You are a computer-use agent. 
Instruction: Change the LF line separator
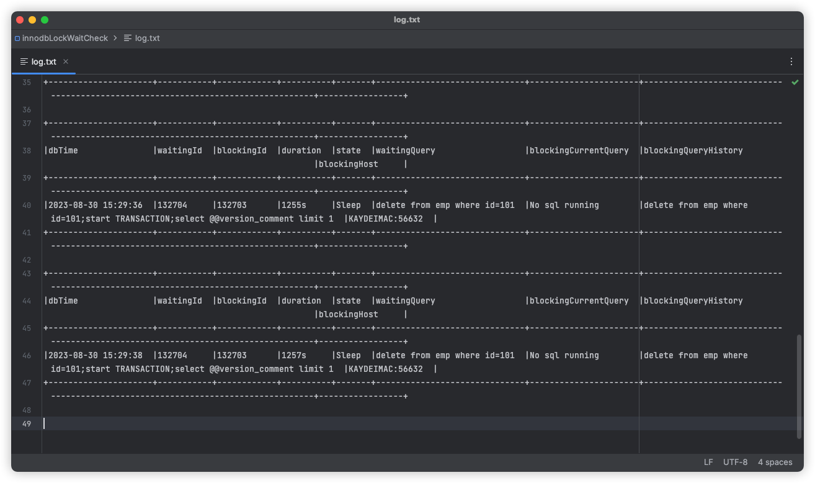coord(708,462)
